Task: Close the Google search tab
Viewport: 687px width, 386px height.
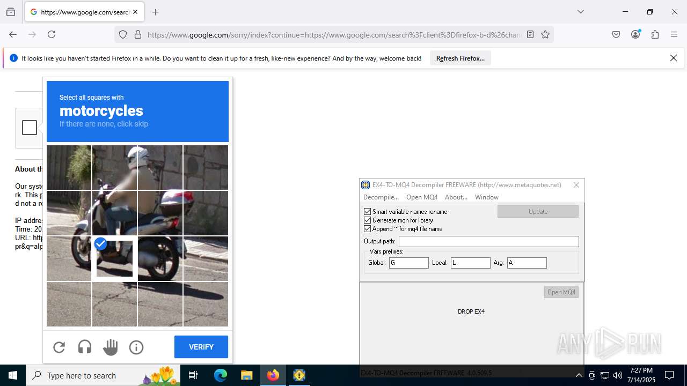Action: [x=135, y=12]
